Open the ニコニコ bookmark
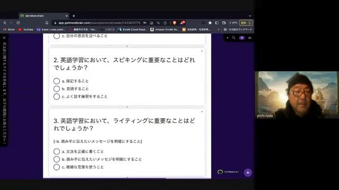Screen dimensions: 339x190 coord(108,30)
